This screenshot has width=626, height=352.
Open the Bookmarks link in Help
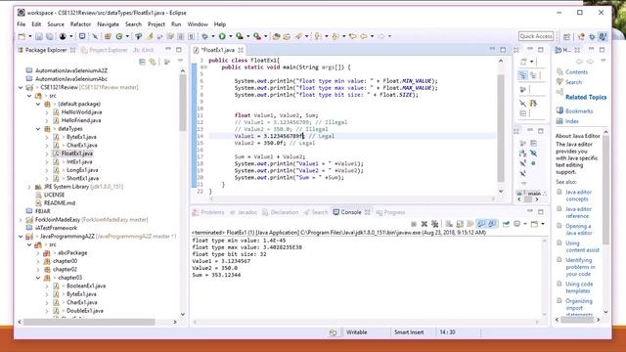[x=579, y=110]
